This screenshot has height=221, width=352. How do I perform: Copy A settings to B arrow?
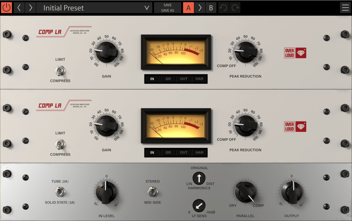pos(200,8)
